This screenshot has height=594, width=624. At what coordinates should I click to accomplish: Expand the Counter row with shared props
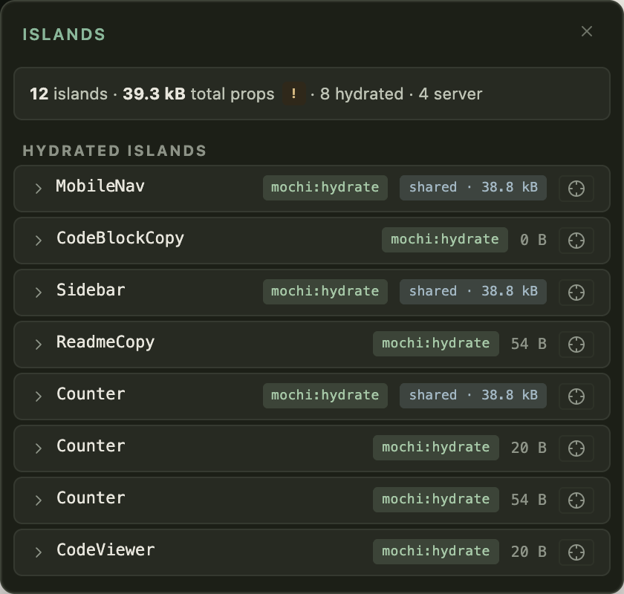[x=38, y=396]
